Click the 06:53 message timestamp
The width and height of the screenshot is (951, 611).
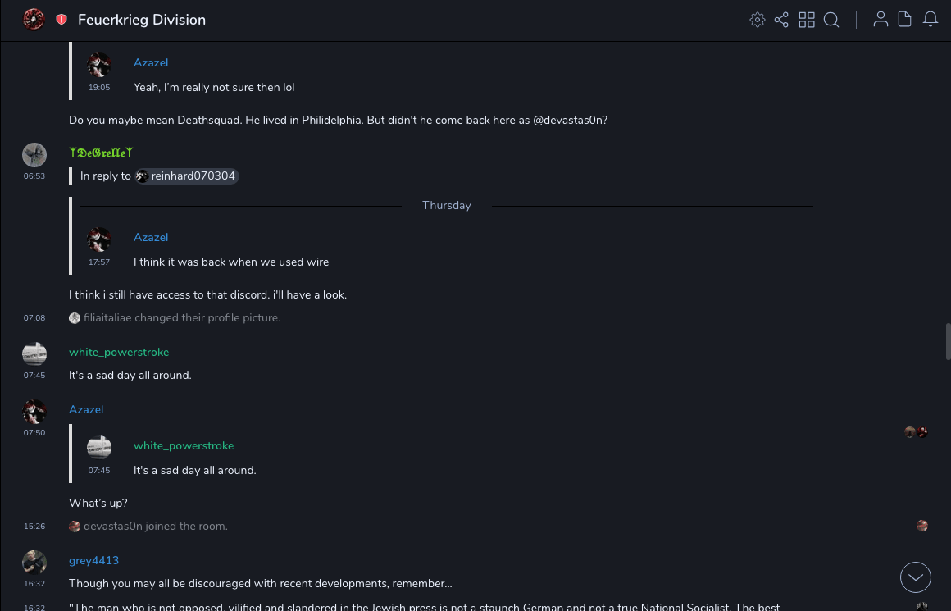(x=34, y=176)
